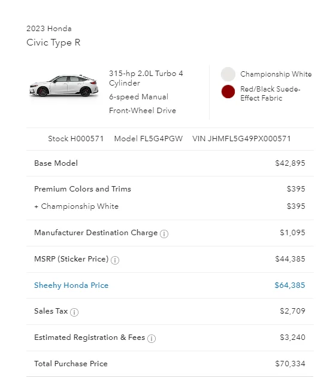Click the Stock H000571 label
The width and height of the screenshot is (327, 377).
point(76,139)
